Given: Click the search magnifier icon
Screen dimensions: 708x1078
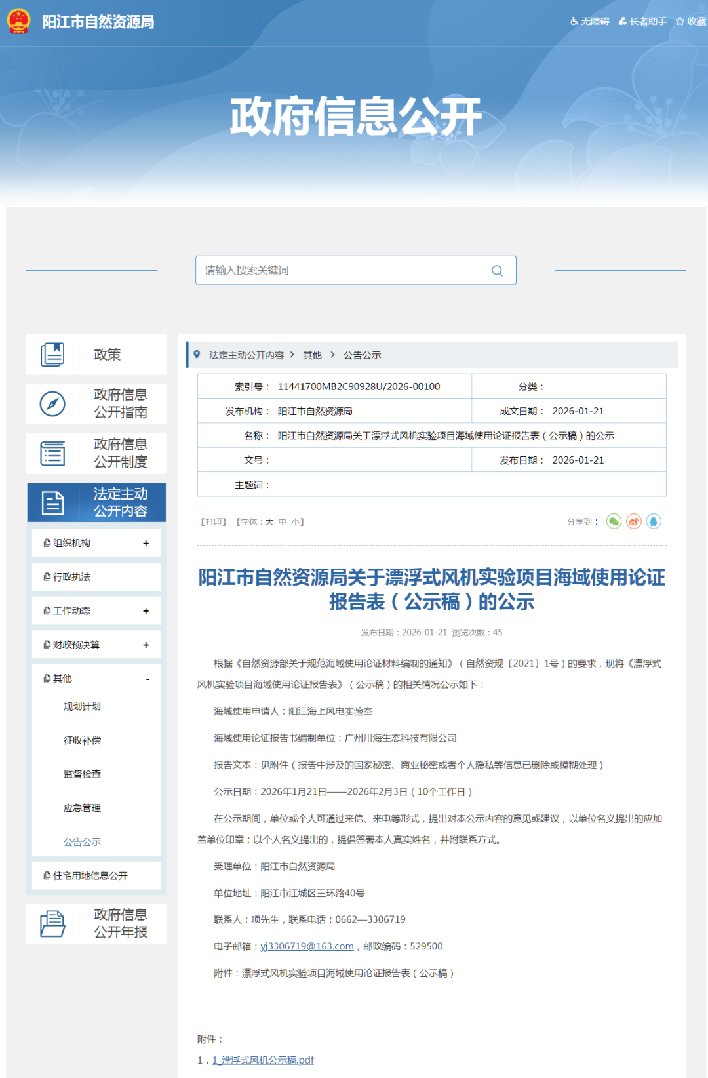Looking at the screenshot, I should tap(497, 271).
